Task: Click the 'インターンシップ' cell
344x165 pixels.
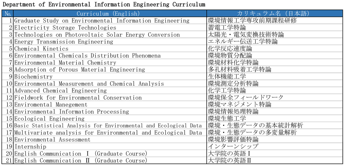Action: (275, 147)
